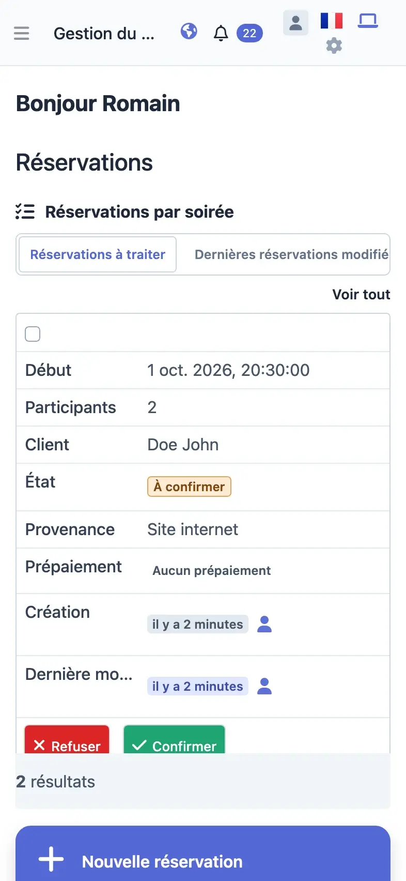Tick the reservation selection checkbox

(33, 334)
